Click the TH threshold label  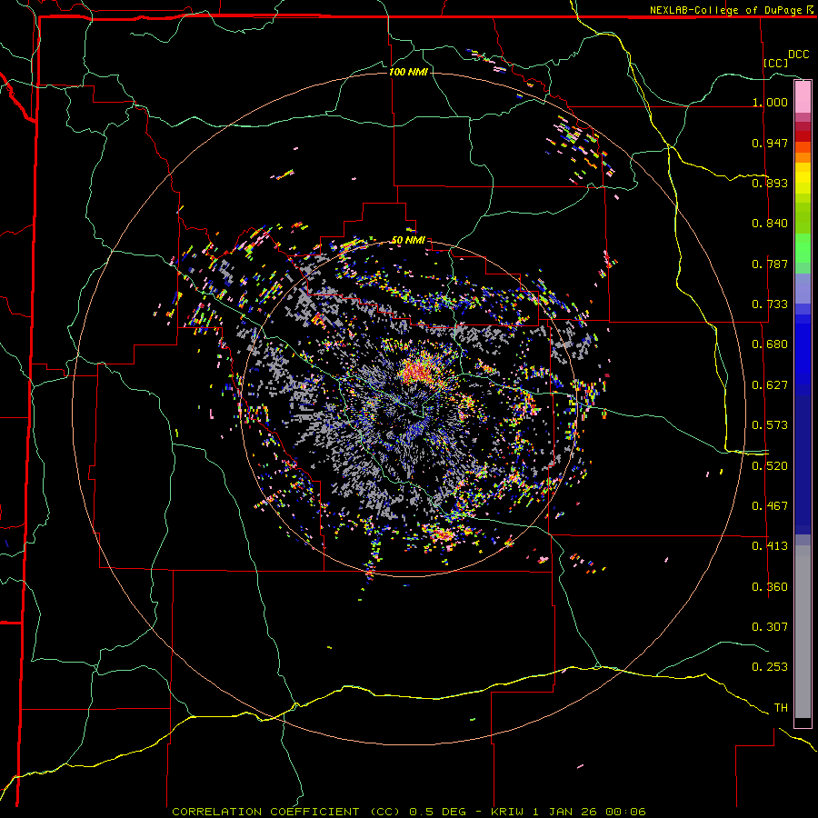pos(781,708)
